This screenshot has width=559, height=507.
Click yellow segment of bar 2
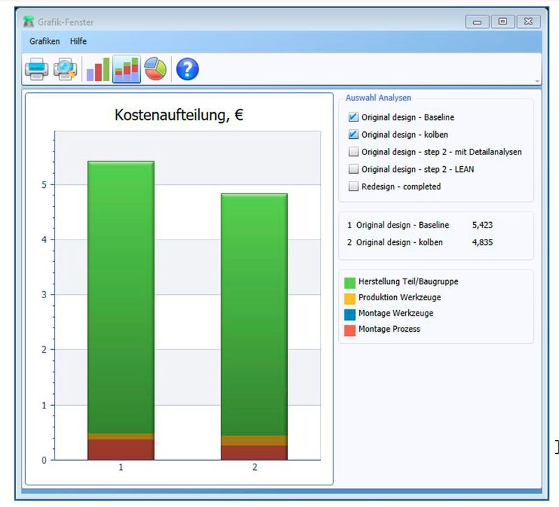(254, 441)
